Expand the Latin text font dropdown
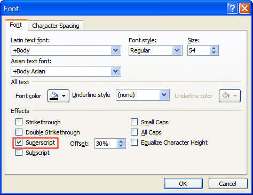 click(116, 50)
